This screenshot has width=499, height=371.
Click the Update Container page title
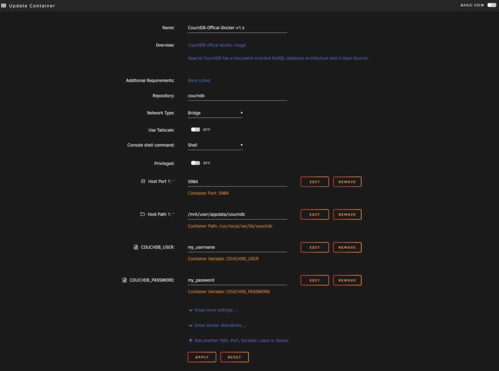tap(32, 5)
